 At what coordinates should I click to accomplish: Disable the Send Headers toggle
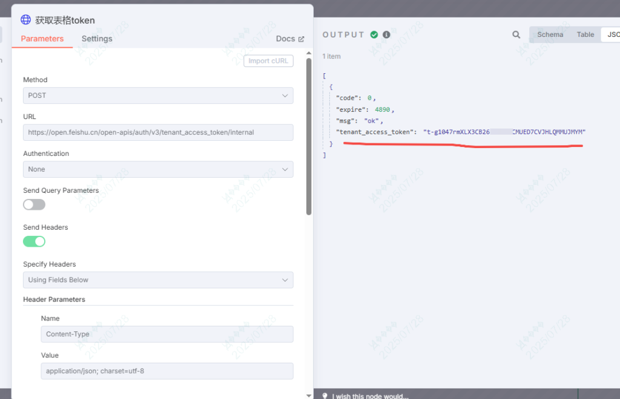34,241
